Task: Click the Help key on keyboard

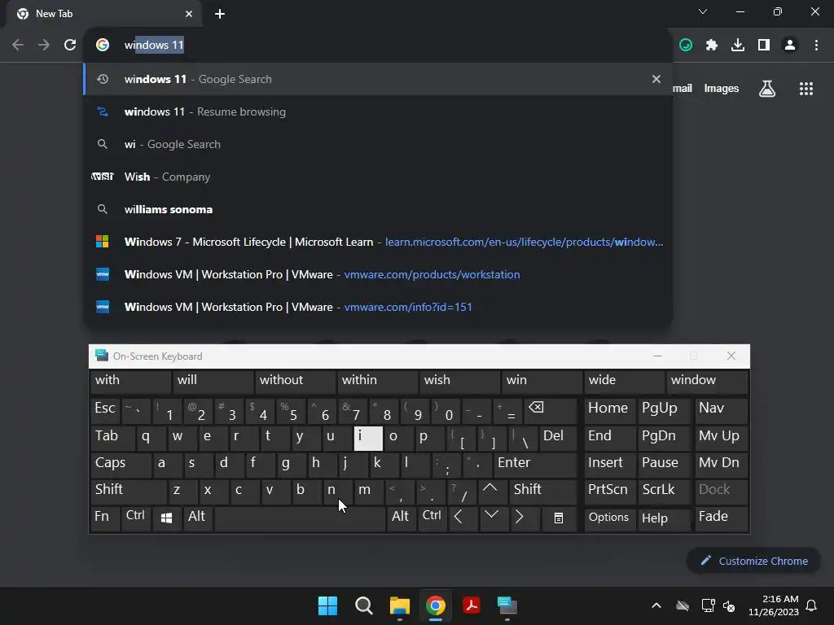Action: 664,518
